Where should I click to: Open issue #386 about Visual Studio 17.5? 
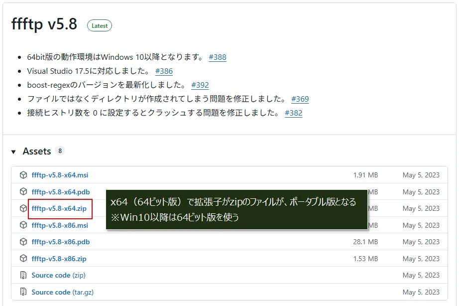pyautogui.click(x=164, y=71)
